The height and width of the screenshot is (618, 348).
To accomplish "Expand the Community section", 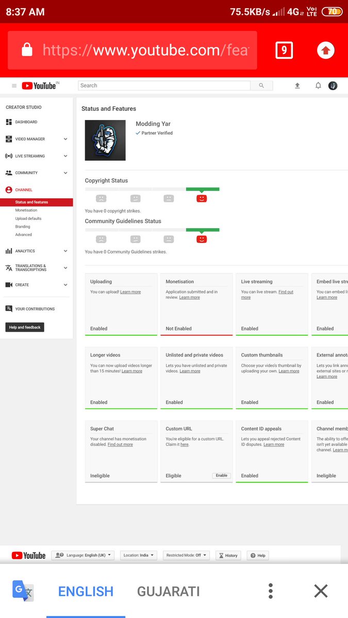I will (x=65, y=173).
